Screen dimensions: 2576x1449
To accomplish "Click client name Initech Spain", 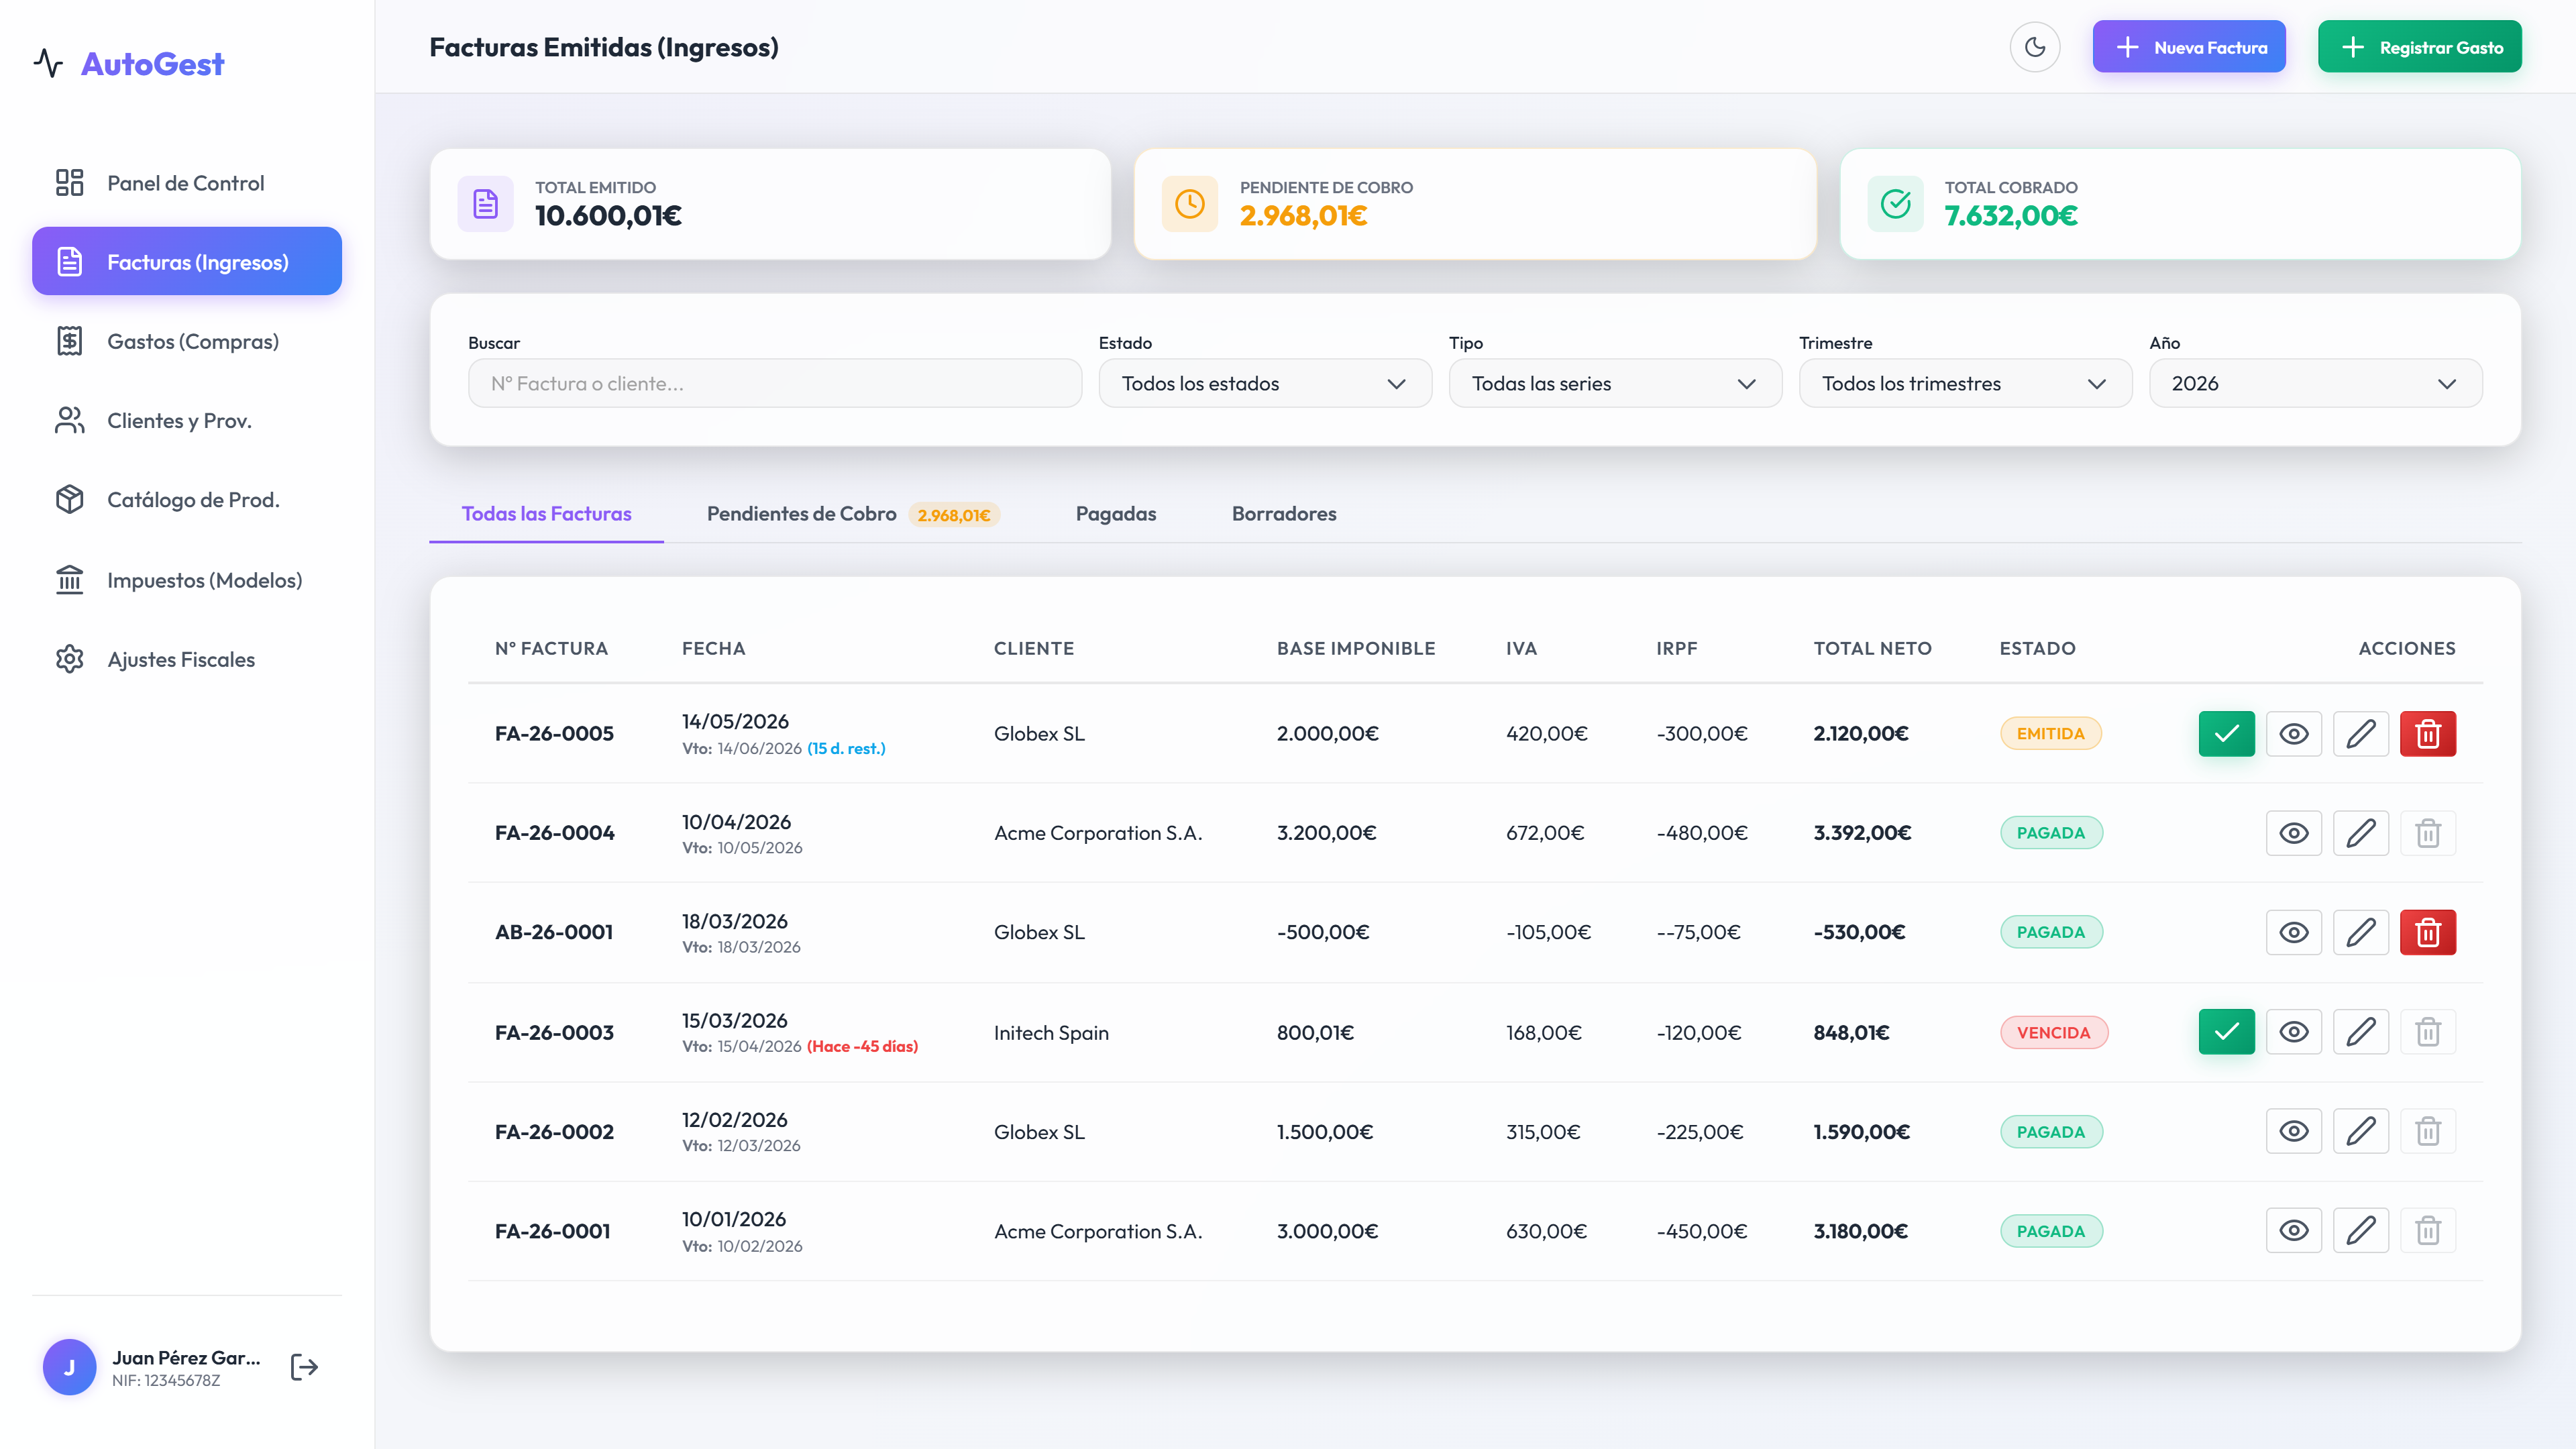I will (x=1051, y=1033).
